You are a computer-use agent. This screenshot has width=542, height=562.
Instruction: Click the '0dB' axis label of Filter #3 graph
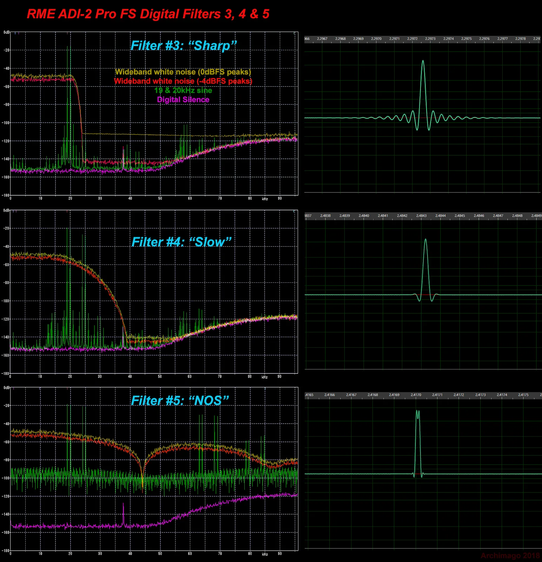pyautogui.click(x=7, y=32)
